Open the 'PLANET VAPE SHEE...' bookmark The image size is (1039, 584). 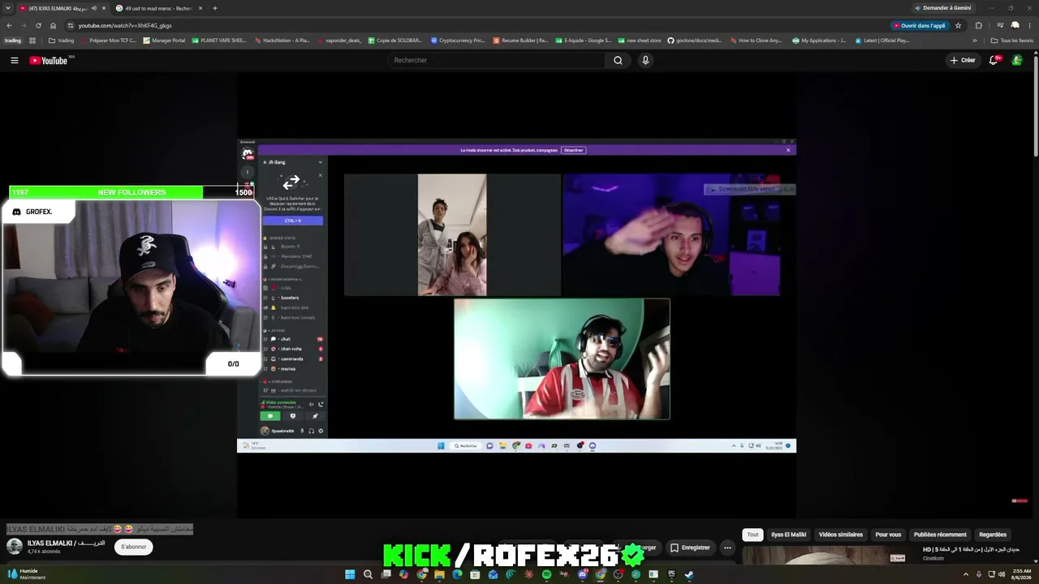pyautogui.click(x=219, y=41)
